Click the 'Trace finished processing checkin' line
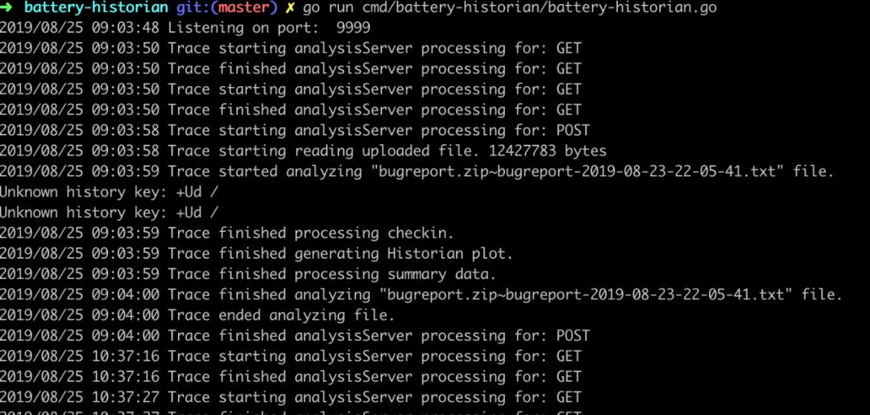This screenshot has height=415, width=870. [x=227, y=233]
